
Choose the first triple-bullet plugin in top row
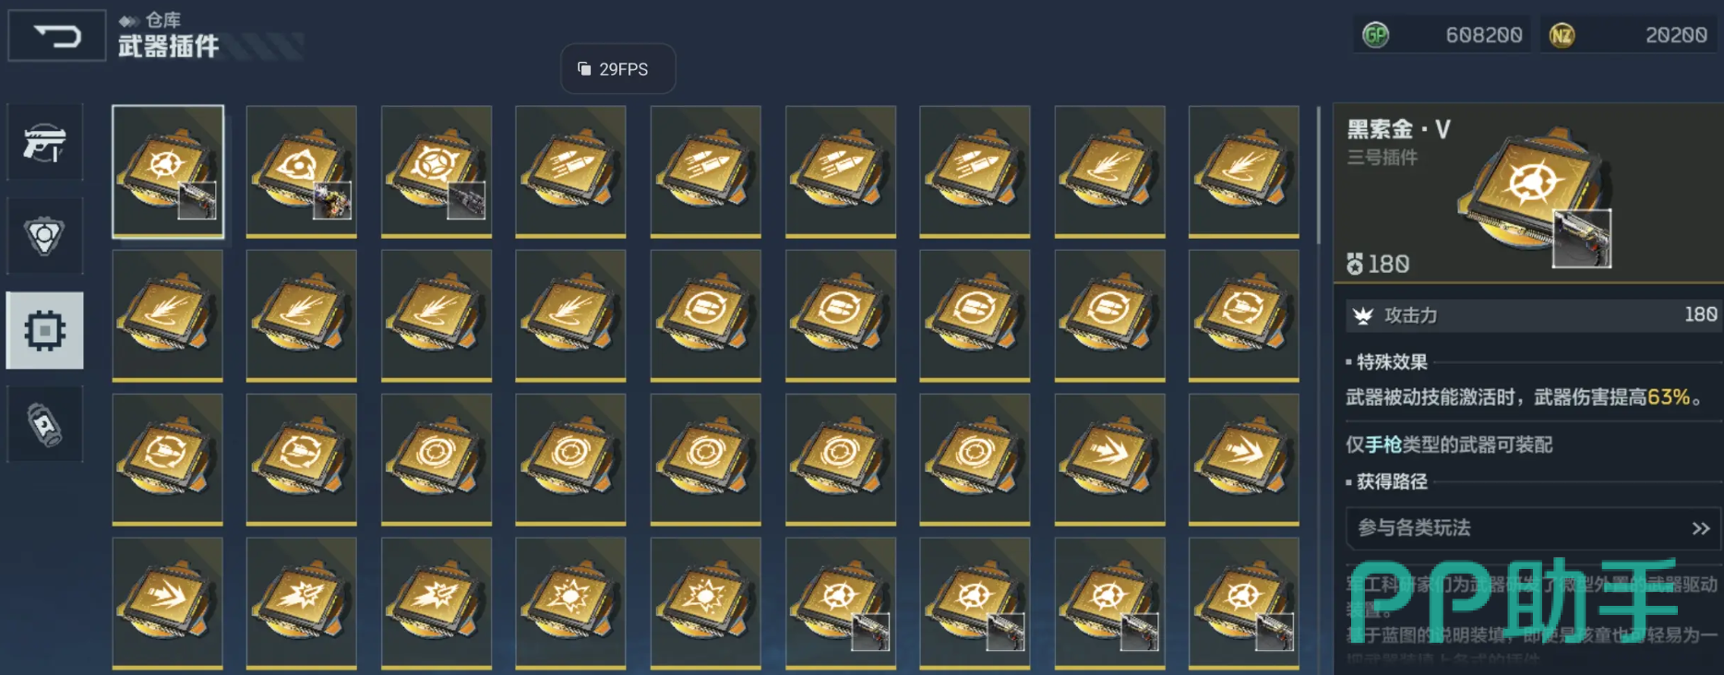pyautogui.click(x=570, y=172)
